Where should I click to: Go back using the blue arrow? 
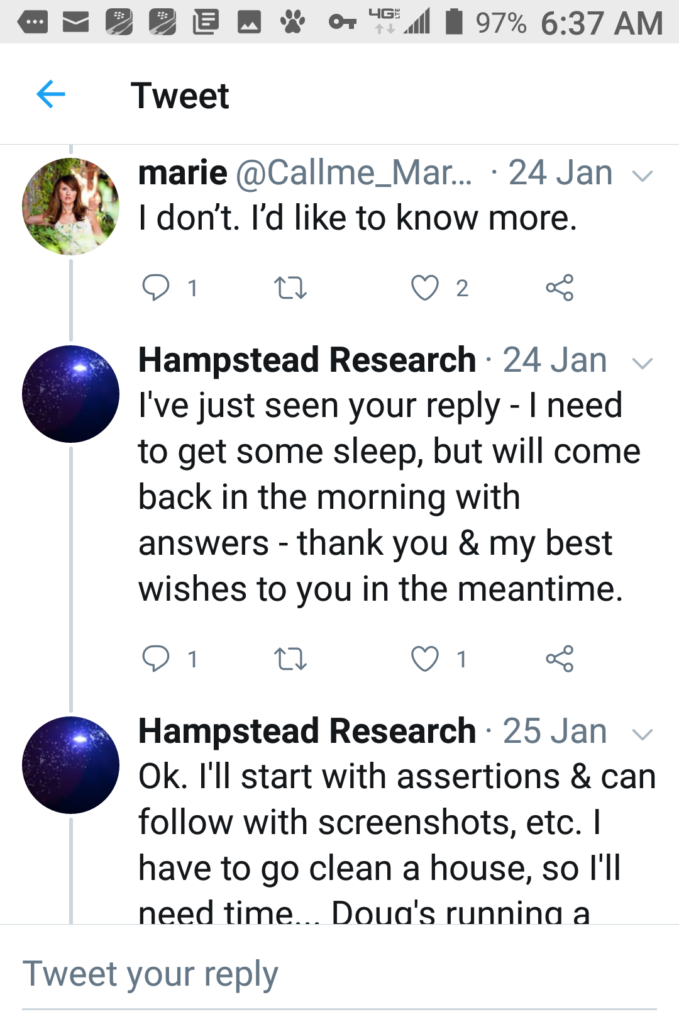point(51,95)
